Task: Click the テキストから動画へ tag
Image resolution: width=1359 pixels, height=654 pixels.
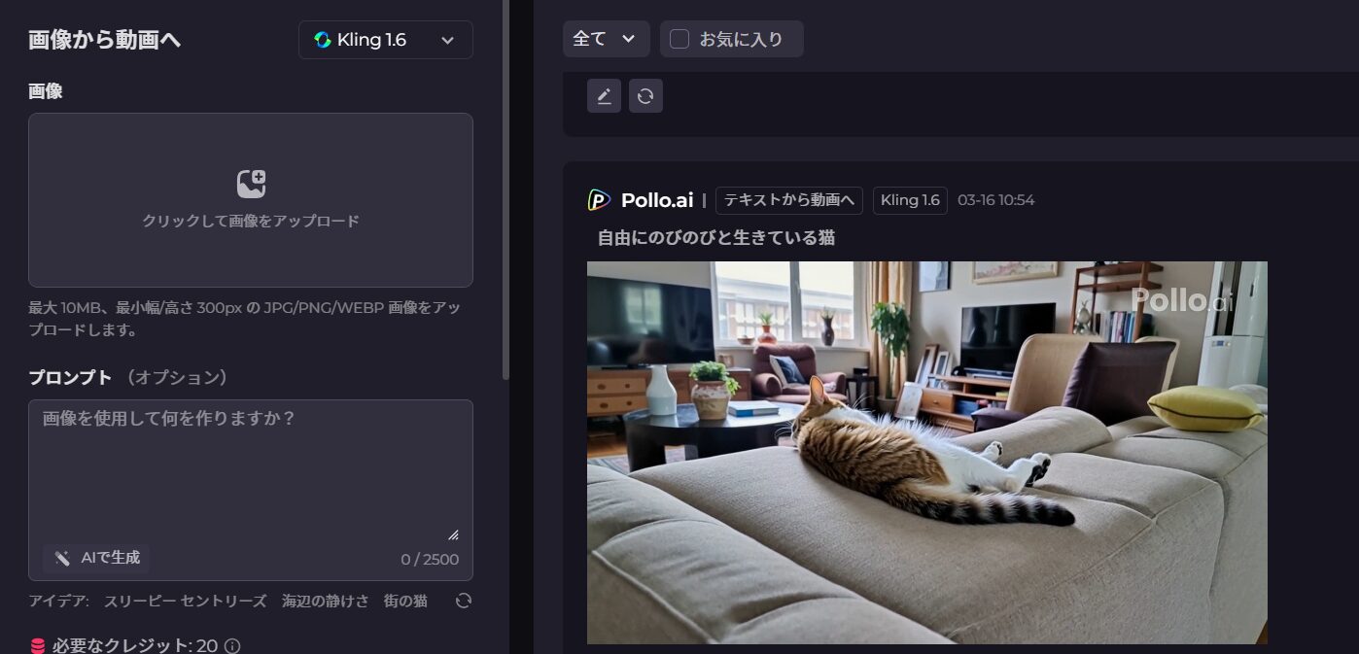Action: 789,200
